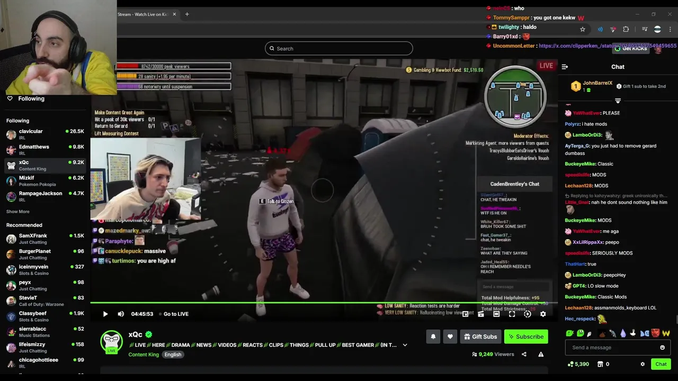678x381 pixels.
Task: Play the paused stream
Action: tap(105, 314)
